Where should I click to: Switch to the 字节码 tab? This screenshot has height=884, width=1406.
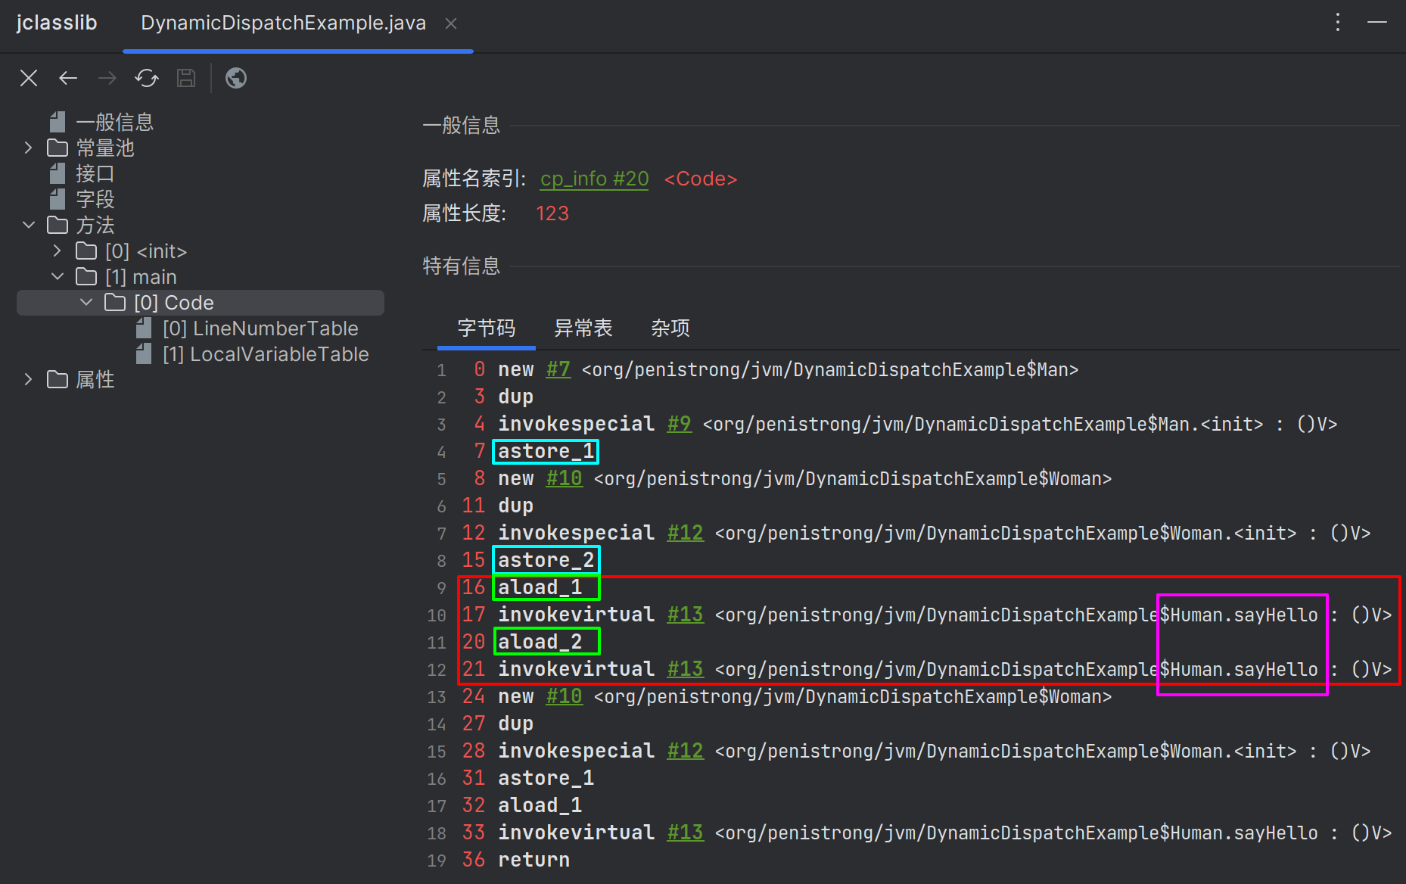(487, 328)
